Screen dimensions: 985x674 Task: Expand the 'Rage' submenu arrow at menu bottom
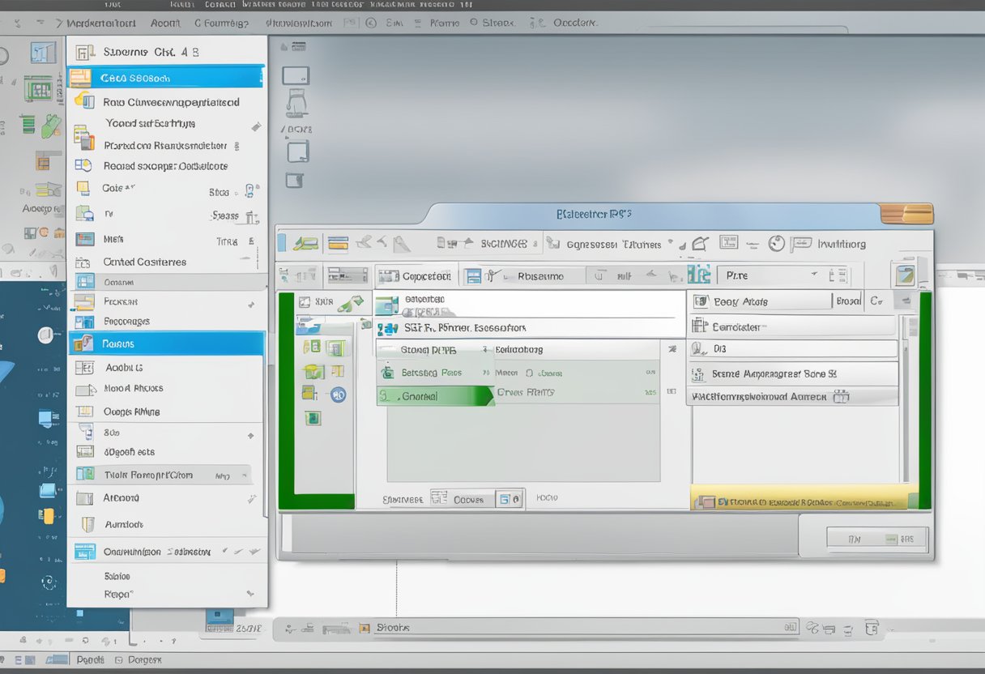click(250, 594)
